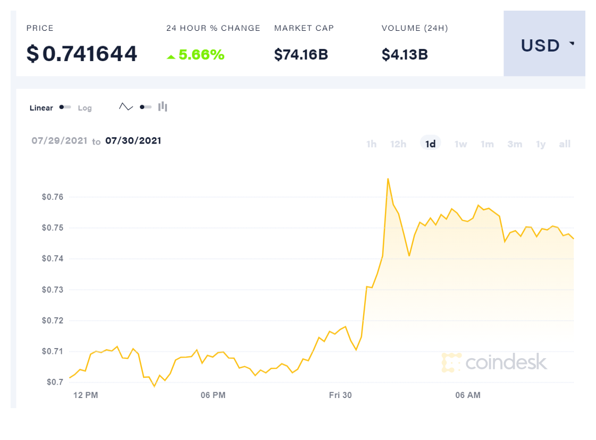Image resolution: width=596 pixels, height=440 pixels.
Task: Click the Log scale label
Action: tap(85, 108)
